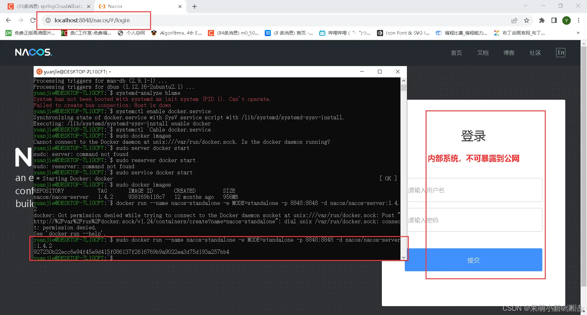Screen dimensions: 587x315
Task: Bookmark this page with the star icon
Action: click(x=526, y=20)
